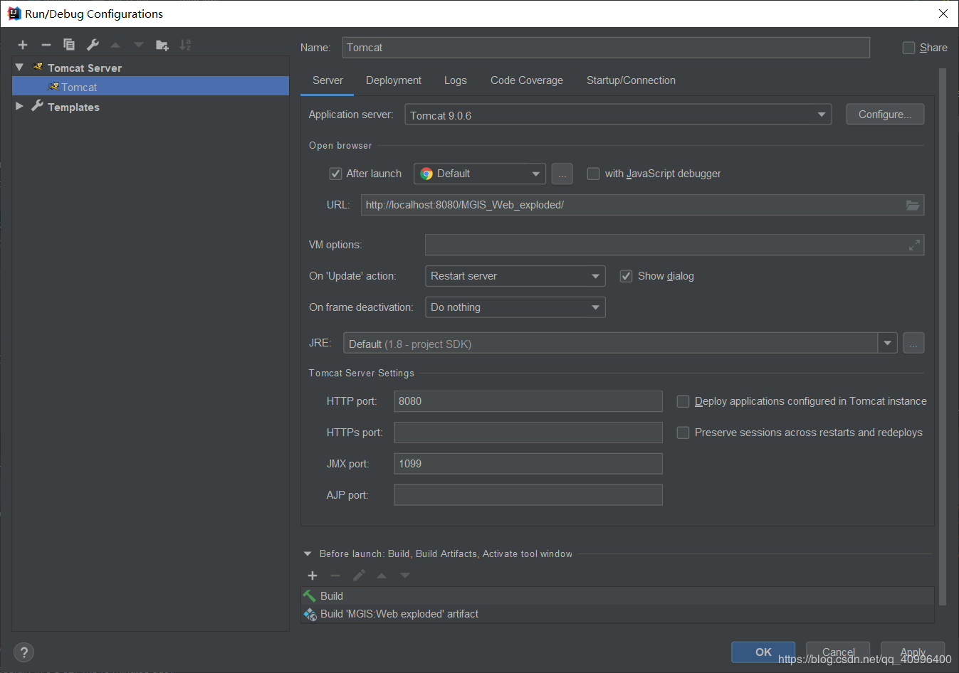Click the Cancel button
Screen dimensions: 959x673
coord(838,652)
